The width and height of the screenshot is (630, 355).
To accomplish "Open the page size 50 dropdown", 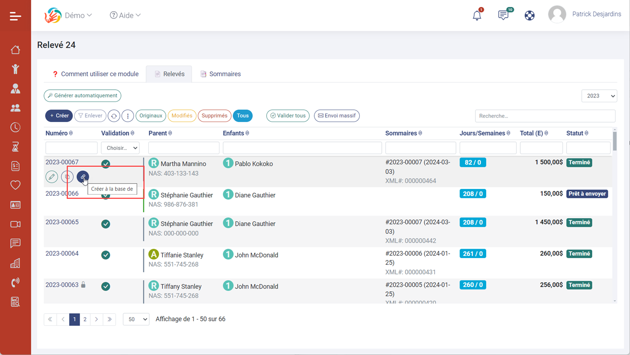I will click(136, 319).
